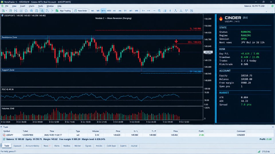Screen dimensions: 275x154
Task: Click the SELL 149.620 order line label
Action: click(x=194, y=42)
